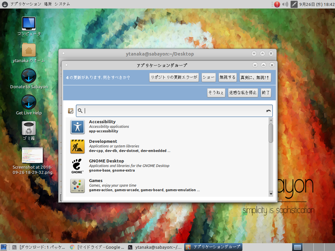
Task: Click the scroll down arrow in list
Action: click(x=271, y=194)
